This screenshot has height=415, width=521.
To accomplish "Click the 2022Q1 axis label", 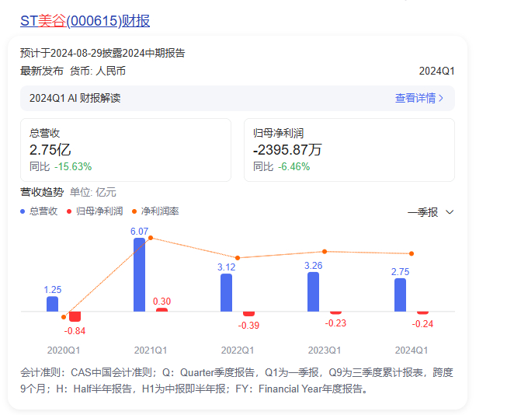I will [x=238, y=350].
